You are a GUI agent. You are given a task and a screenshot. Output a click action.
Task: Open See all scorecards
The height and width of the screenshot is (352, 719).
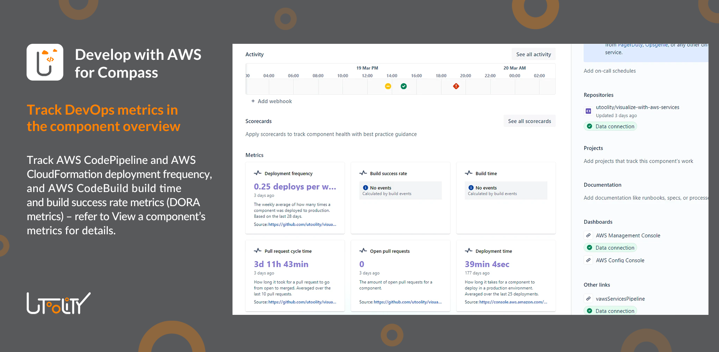point(529,121)
